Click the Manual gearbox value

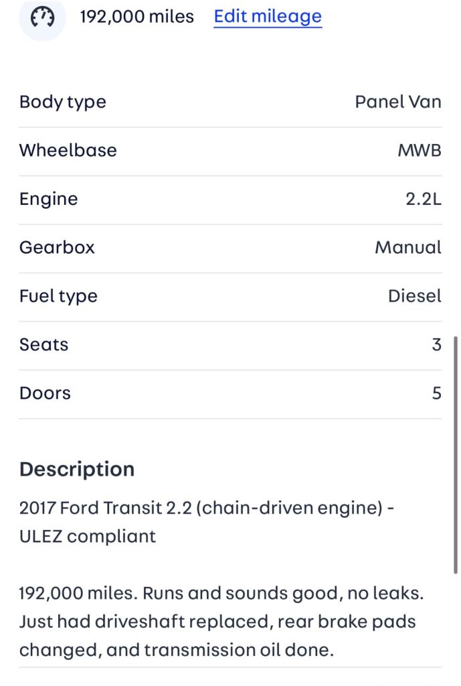pos(408,247)
